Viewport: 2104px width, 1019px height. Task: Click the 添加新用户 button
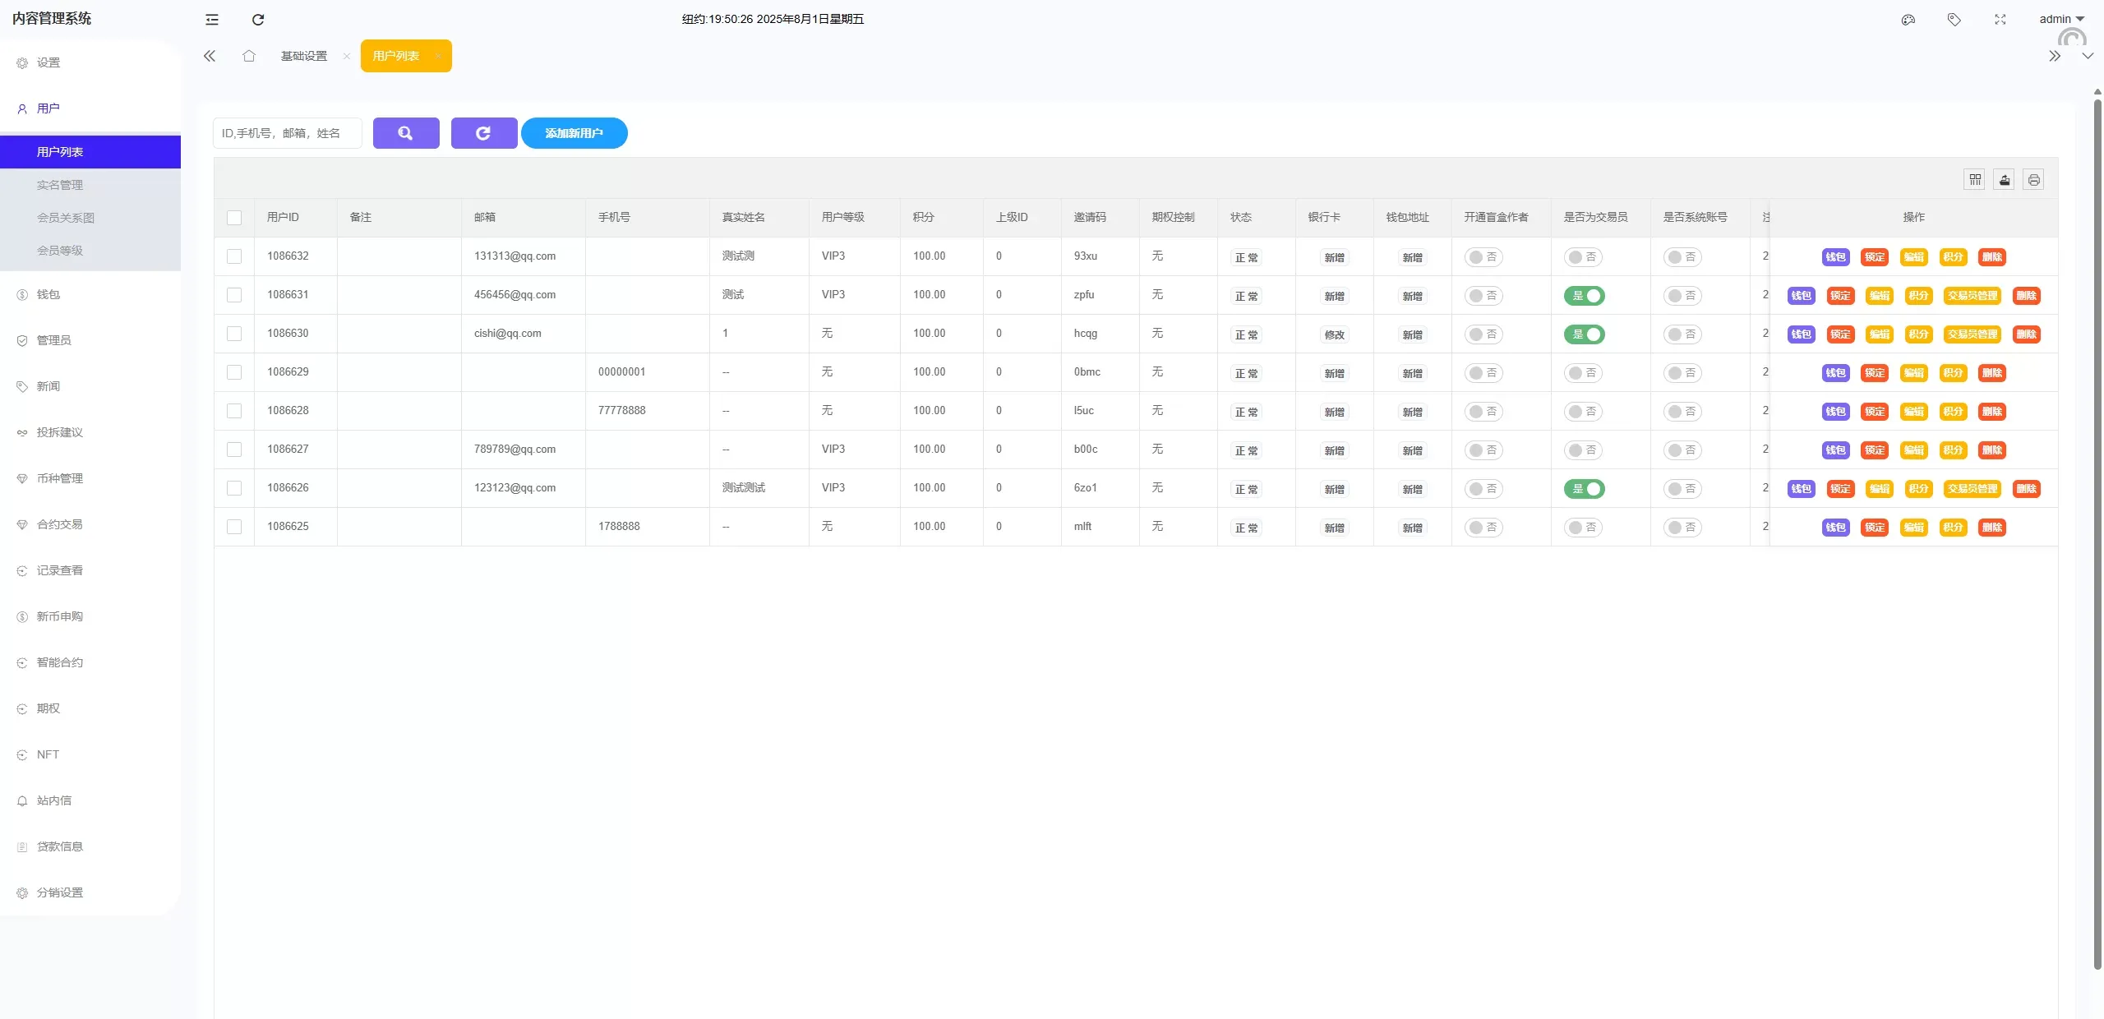[574, 133]
